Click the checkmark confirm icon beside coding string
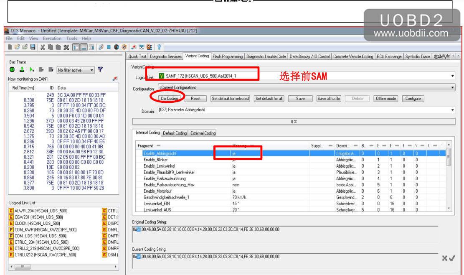Image resolution: width=464 pixels, height=275 pixels. (452, 258)
